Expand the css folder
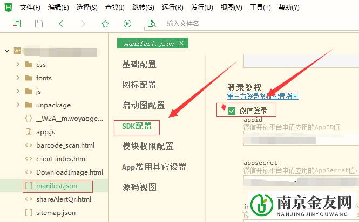Image resolution: width=359 pixels, height=222 pixels. click(18, 64)
